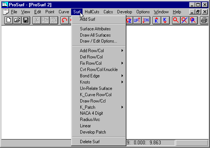
Task: Click status bar coordinate 9.863
Action: point(155,142)
